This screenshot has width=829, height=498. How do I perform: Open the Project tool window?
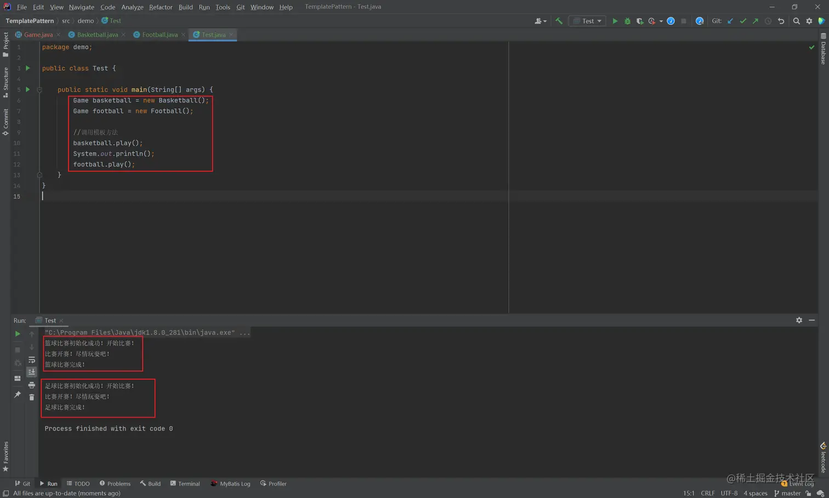5,44
